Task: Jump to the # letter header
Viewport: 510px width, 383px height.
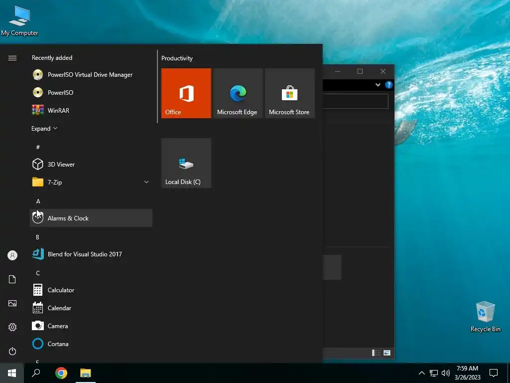Action: (38, 147)
